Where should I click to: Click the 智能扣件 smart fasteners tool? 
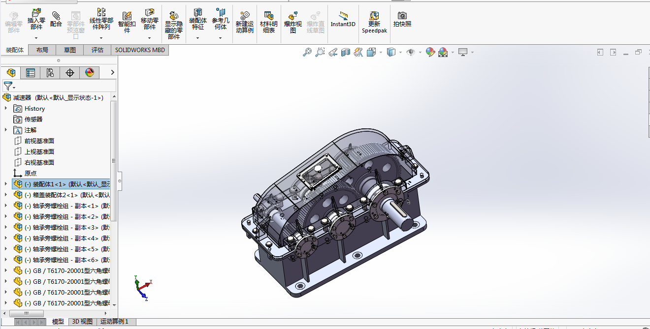127,22
